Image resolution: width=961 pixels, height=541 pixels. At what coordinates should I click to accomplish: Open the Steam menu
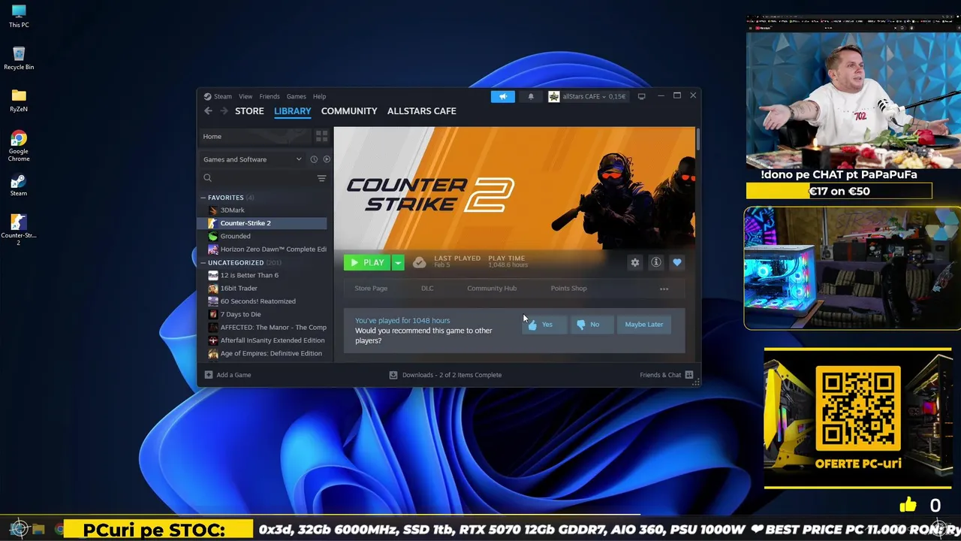click(223, 96)
